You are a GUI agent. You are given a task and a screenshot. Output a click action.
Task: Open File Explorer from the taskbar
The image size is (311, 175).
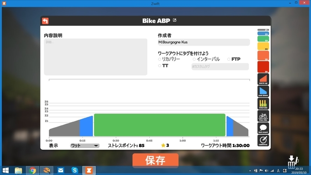tap(18, 170)
